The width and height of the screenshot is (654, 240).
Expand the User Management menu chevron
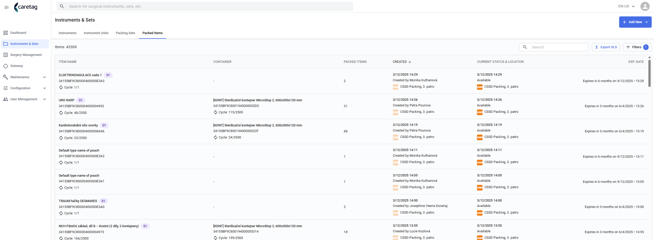click(45, 99)
